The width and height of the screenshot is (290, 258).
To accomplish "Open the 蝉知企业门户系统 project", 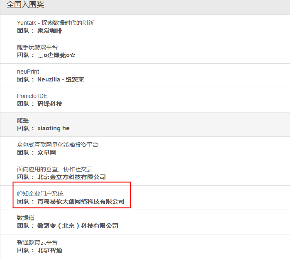I will (40, 193).
